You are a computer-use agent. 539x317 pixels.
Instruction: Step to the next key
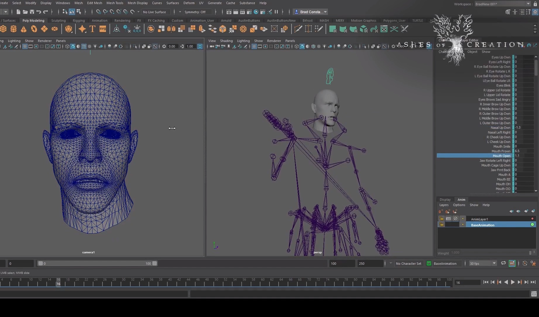(x=520, y=282)
